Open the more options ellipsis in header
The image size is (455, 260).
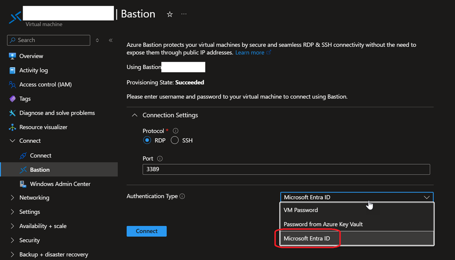point(184,14)
